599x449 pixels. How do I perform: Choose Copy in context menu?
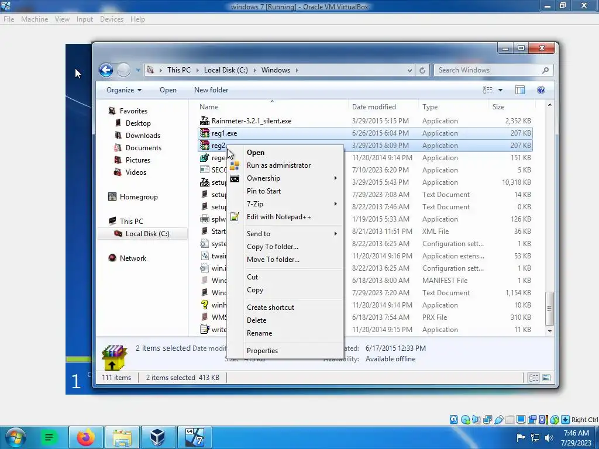point(255,290)
